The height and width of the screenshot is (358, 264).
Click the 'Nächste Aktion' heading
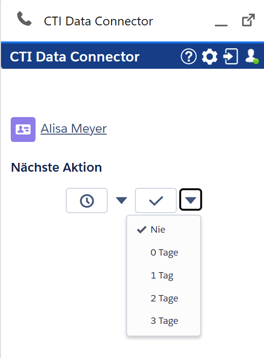[57, 167]
